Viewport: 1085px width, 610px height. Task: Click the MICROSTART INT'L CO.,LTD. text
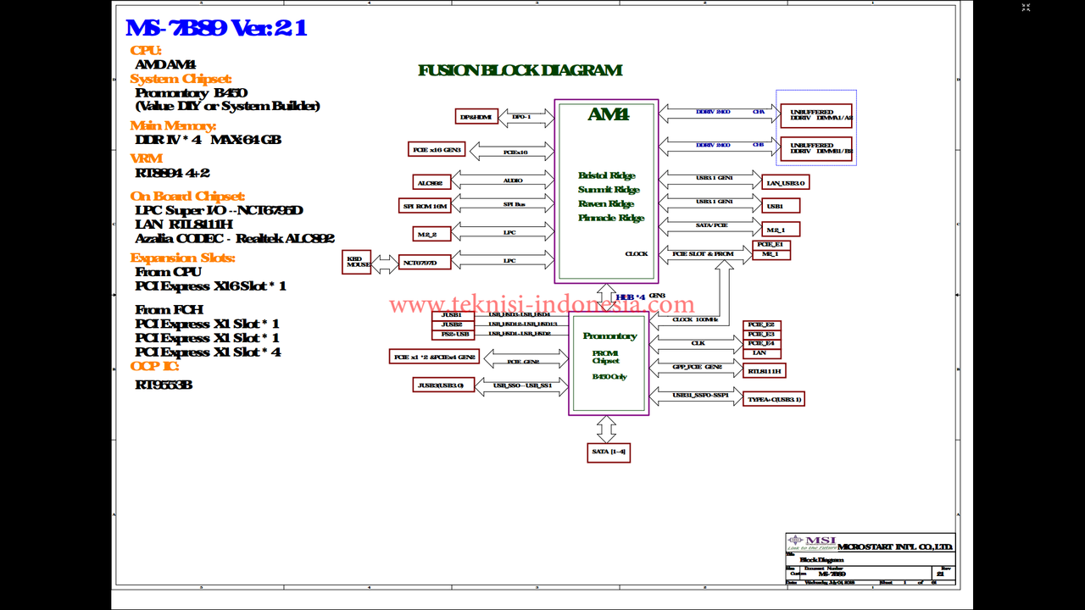point(895,547)
